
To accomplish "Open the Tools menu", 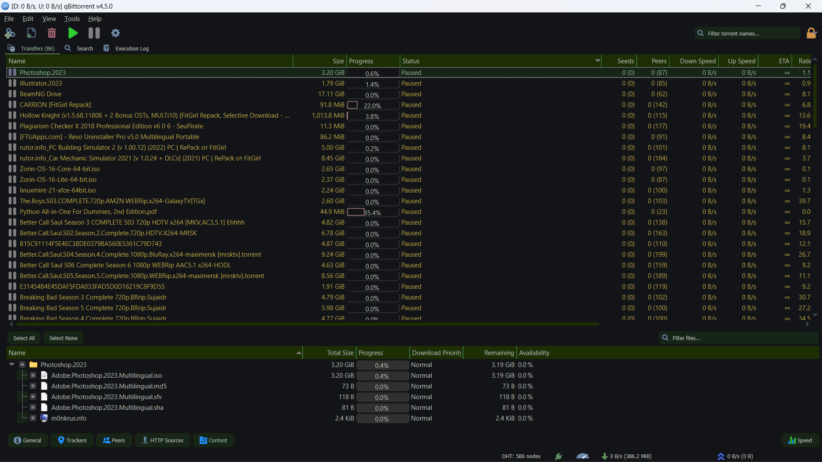I will (72, 19).
